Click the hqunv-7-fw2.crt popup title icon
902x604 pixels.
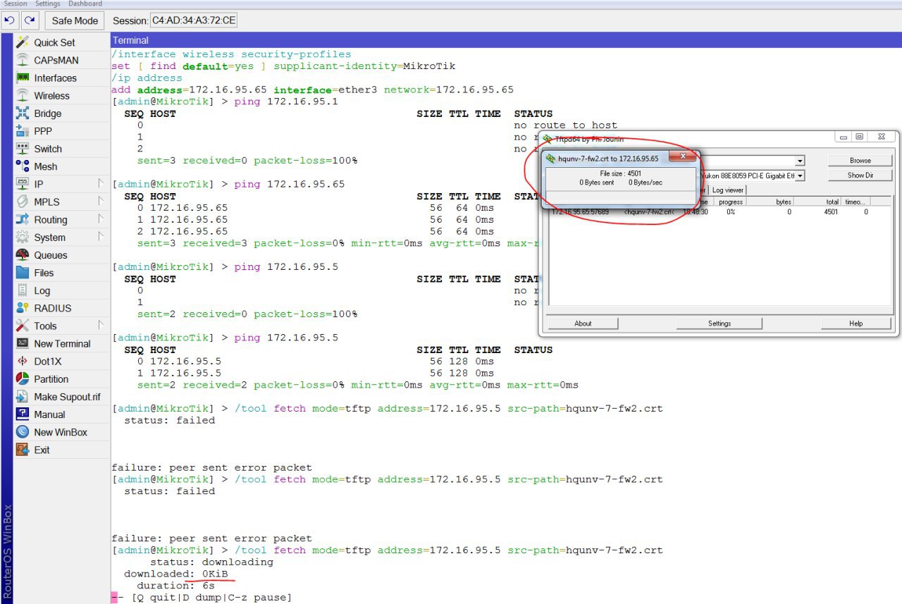[551, 159]
